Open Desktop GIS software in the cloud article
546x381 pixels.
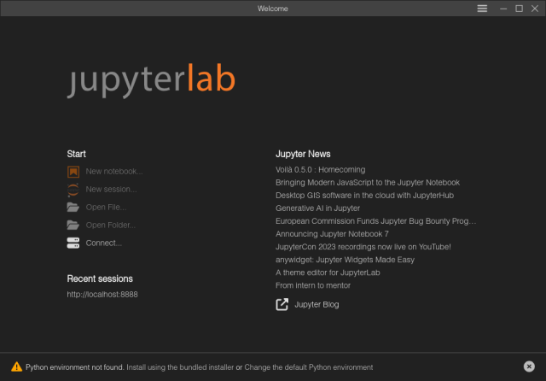364,196
